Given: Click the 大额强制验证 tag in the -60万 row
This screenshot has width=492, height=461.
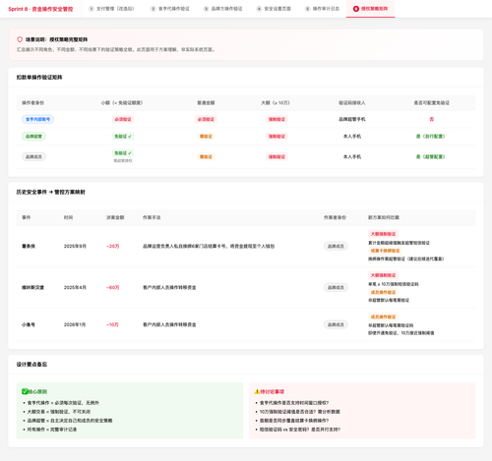Looking at the screenshot, I should click(383, 275).
